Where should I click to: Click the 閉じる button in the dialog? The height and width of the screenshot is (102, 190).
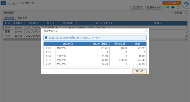click(140, 71)
